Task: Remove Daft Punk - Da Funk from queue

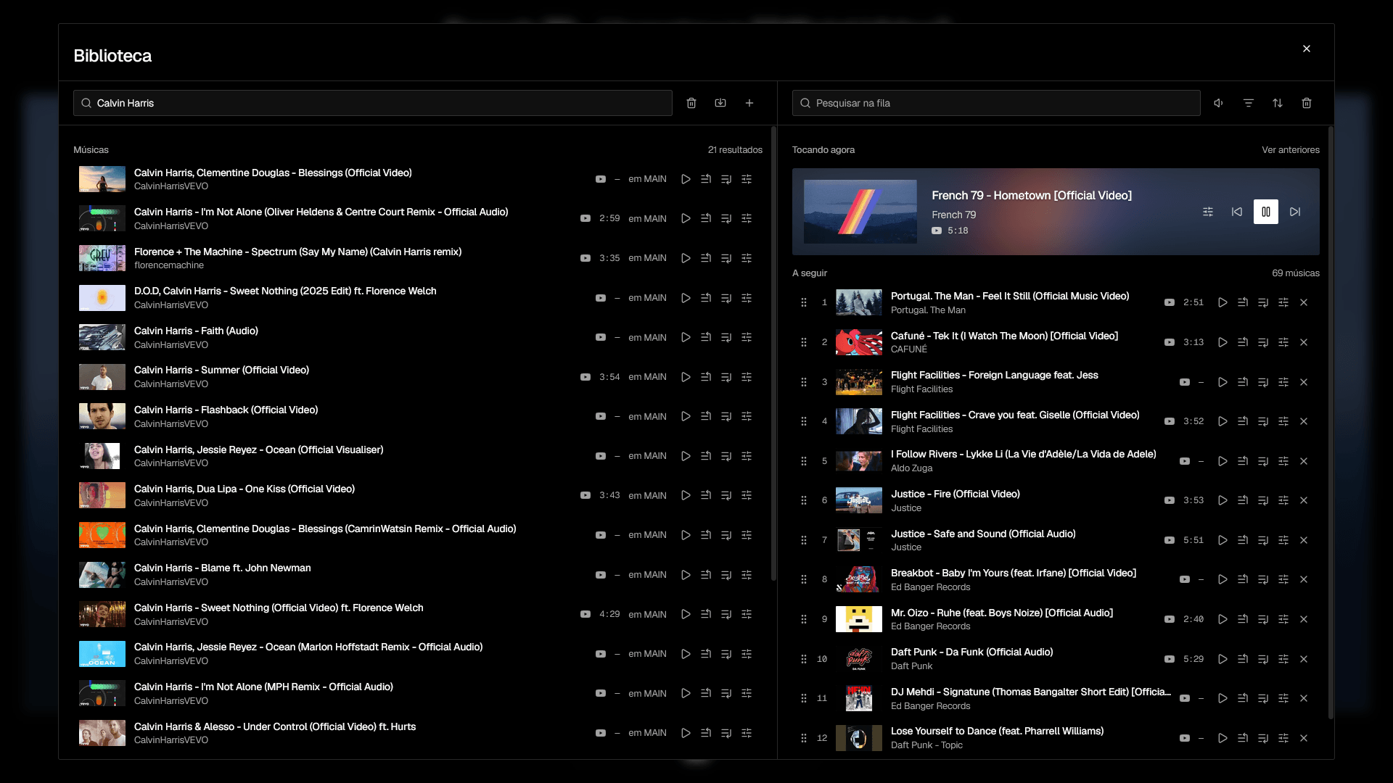Action: [1304, 659]
